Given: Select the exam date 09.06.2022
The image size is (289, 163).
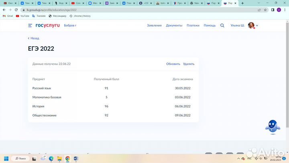Looking at the screenshot, I should coord(183,116).
